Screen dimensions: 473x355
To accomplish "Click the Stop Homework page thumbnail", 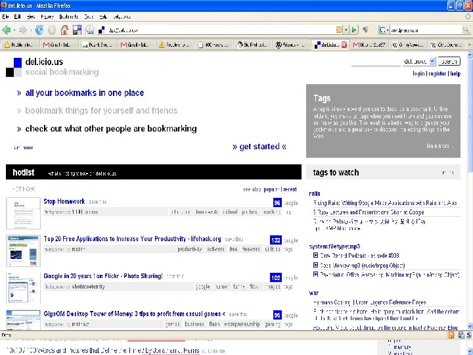I will point(23,213).
